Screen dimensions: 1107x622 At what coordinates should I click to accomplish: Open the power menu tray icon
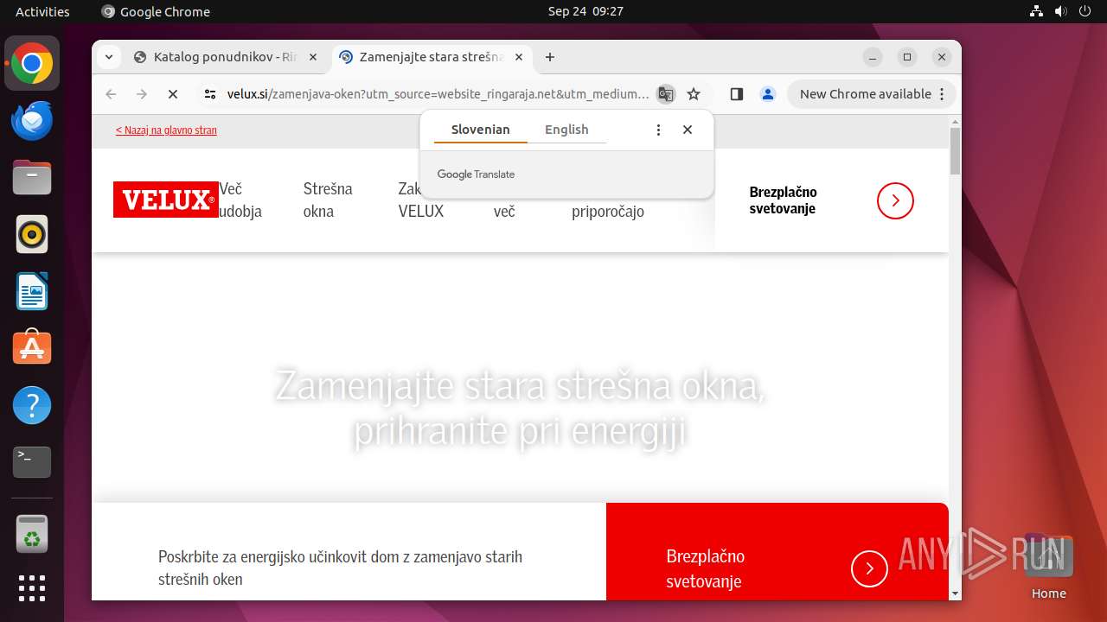1085,11
